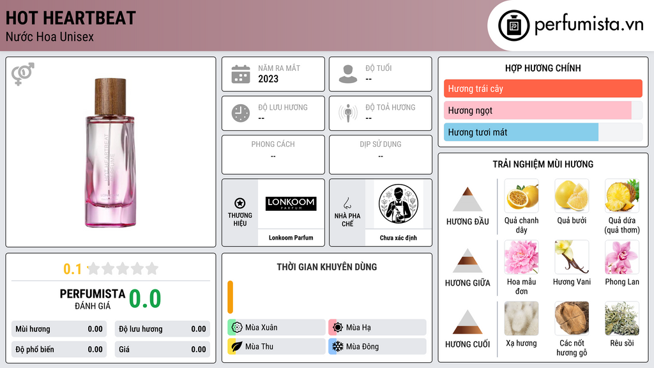Click the calendar icon beside Năm ra mắt
Viewport: 654px width, 368px height.
coord(241,74)
